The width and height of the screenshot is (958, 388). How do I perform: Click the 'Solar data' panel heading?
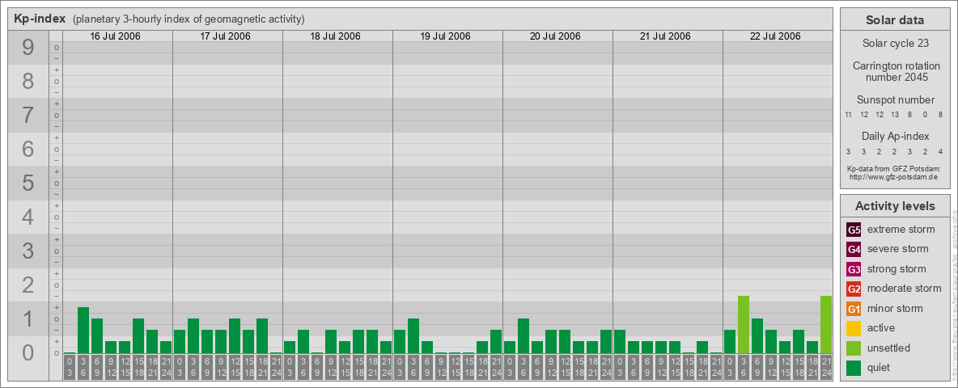[x=895, y=20]
